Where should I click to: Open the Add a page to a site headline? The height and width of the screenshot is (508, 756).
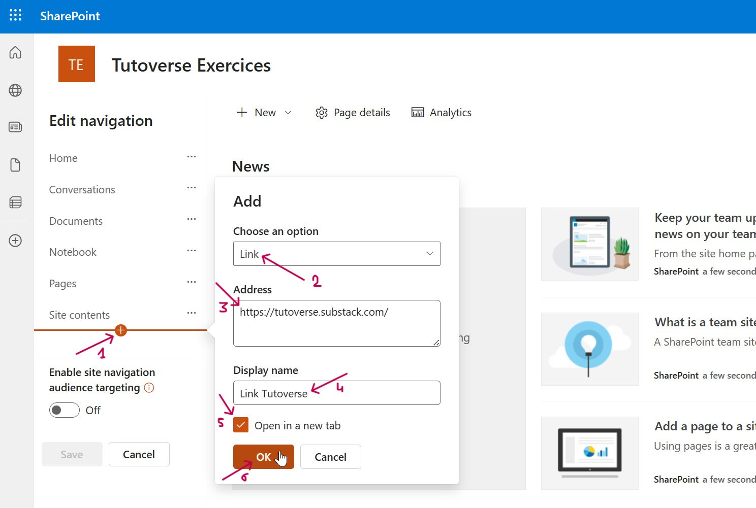(x=705, y=426)
